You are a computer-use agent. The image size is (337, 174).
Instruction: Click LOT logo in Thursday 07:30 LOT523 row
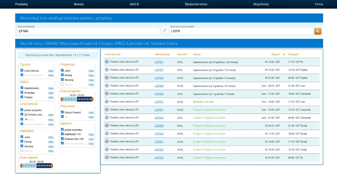point(107,118)
